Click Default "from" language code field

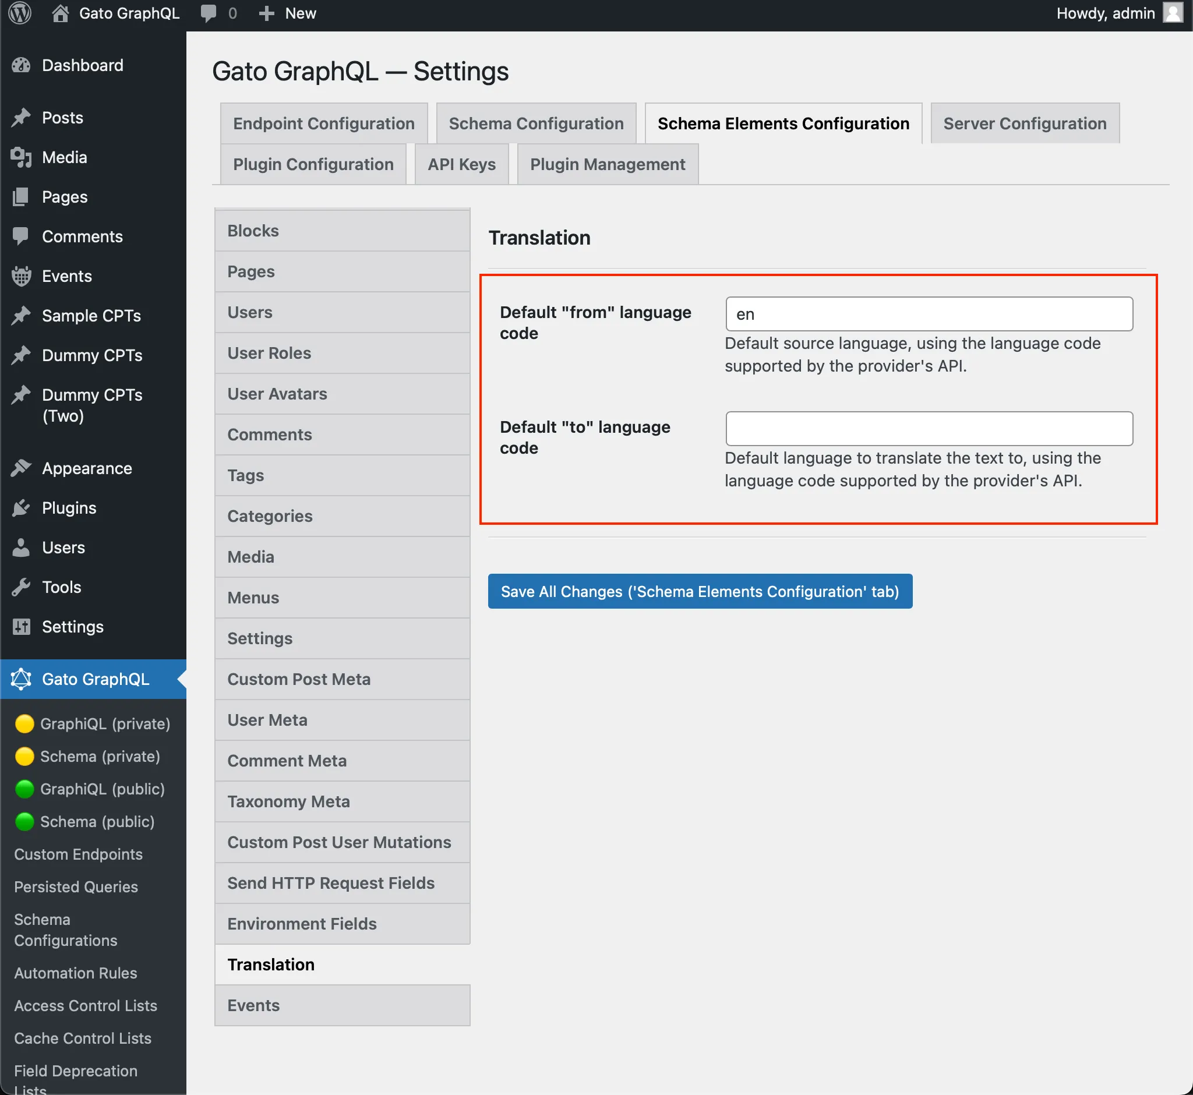[929, 314]
